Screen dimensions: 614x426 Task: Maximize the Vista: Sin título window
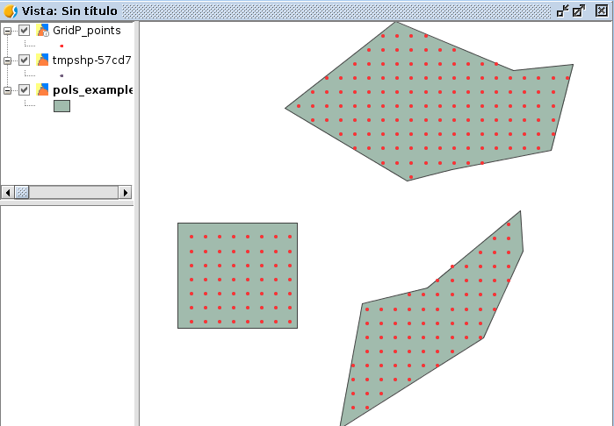[579, 11]
